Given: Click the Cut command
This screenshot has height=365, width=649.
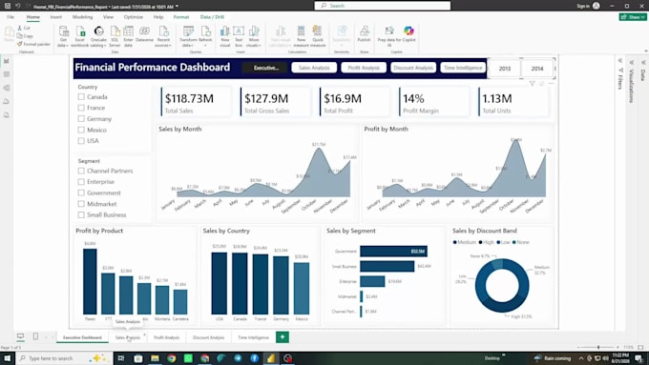Looking at the screenshot, I should [24, 28].
